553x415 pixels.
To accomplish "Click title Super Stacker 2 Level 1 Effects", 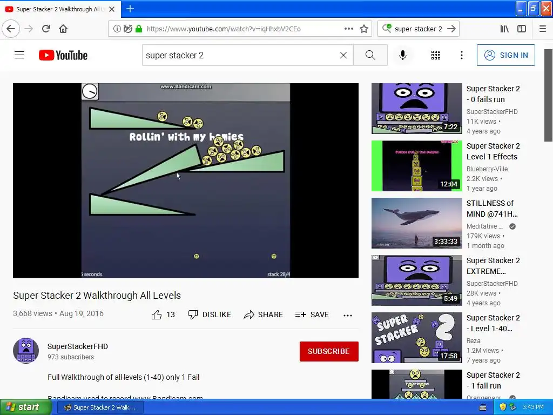I will click(493, 151).
